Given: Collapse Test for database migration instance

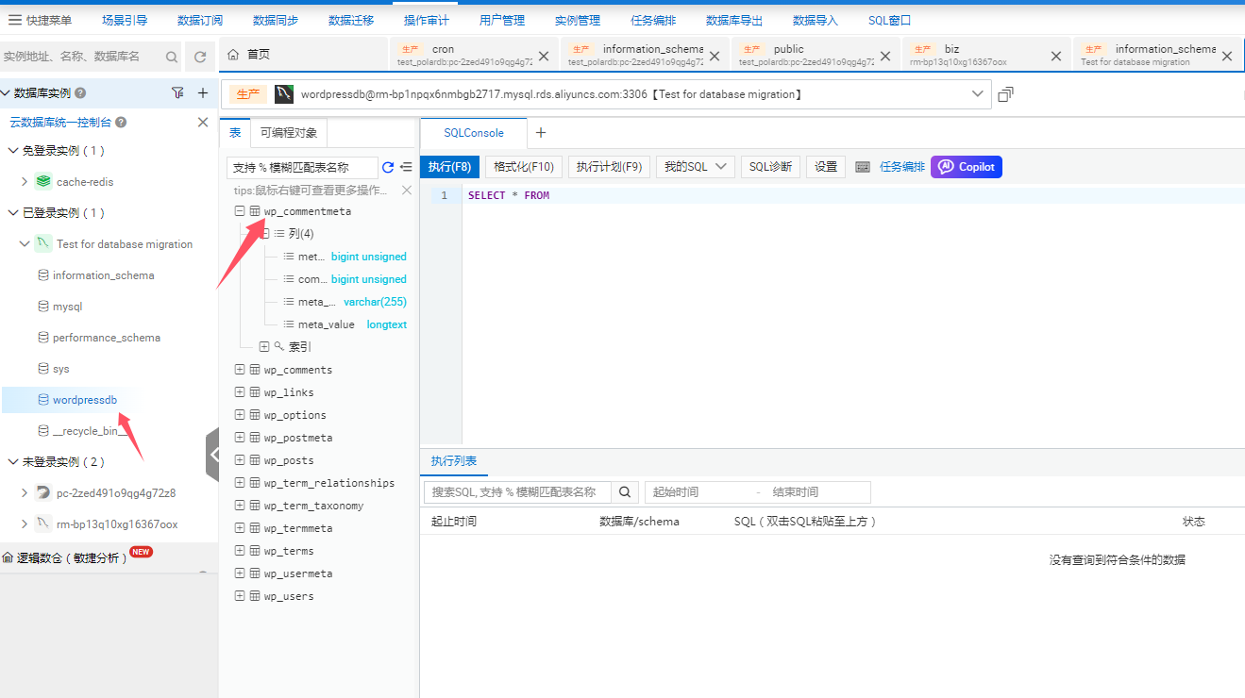Looking at the screenshot, I should tap(25, 244).
